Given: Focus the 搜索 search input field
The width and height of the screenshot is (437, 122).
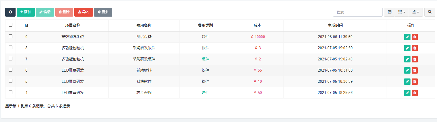Looking at the screenshot, I should (x=357, y=12).
